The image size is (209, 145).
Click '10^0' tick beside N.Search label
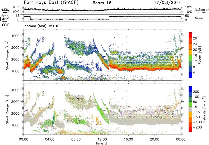coord(188,12)
